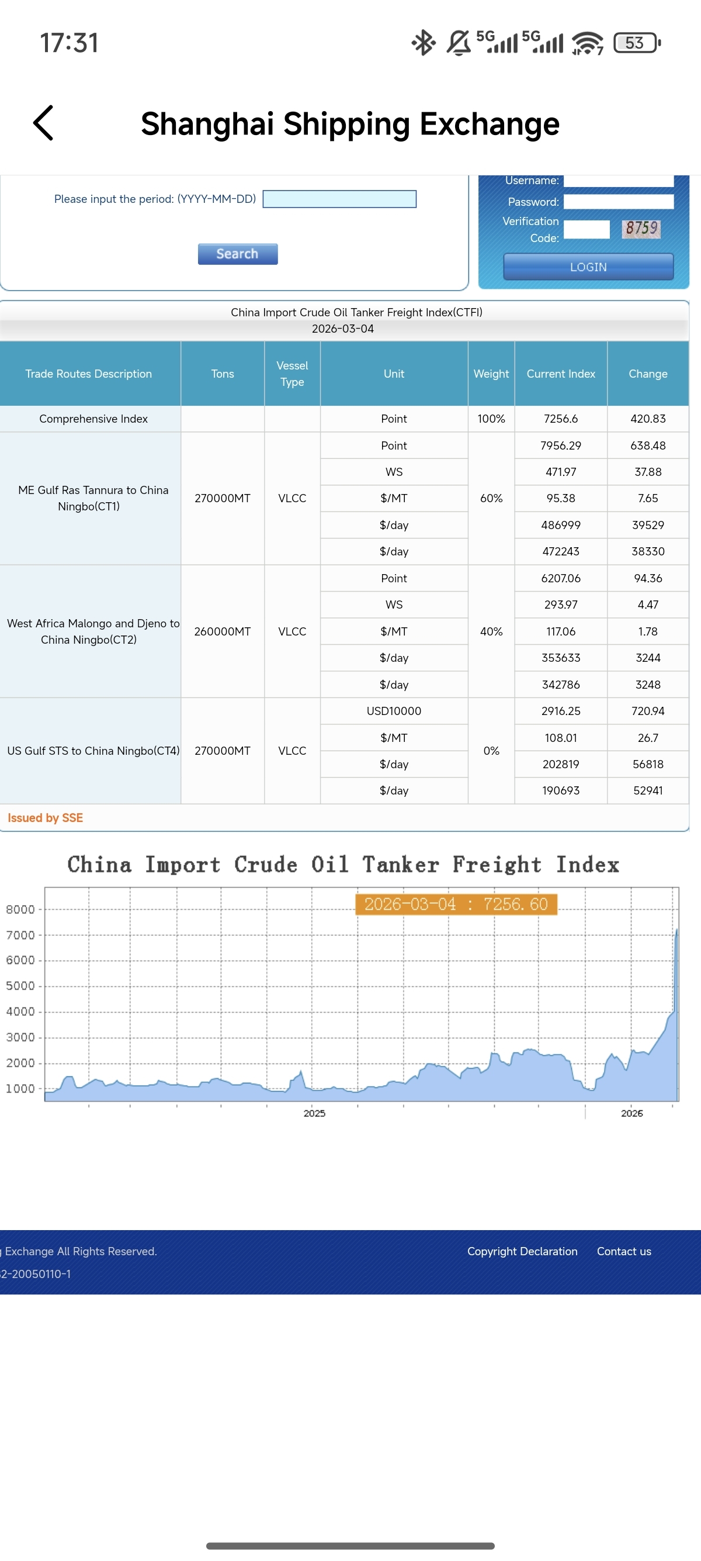The height and width of the screenshot is (1561, 701).
Task: Click the Username input field
Action: pos(619,181)
